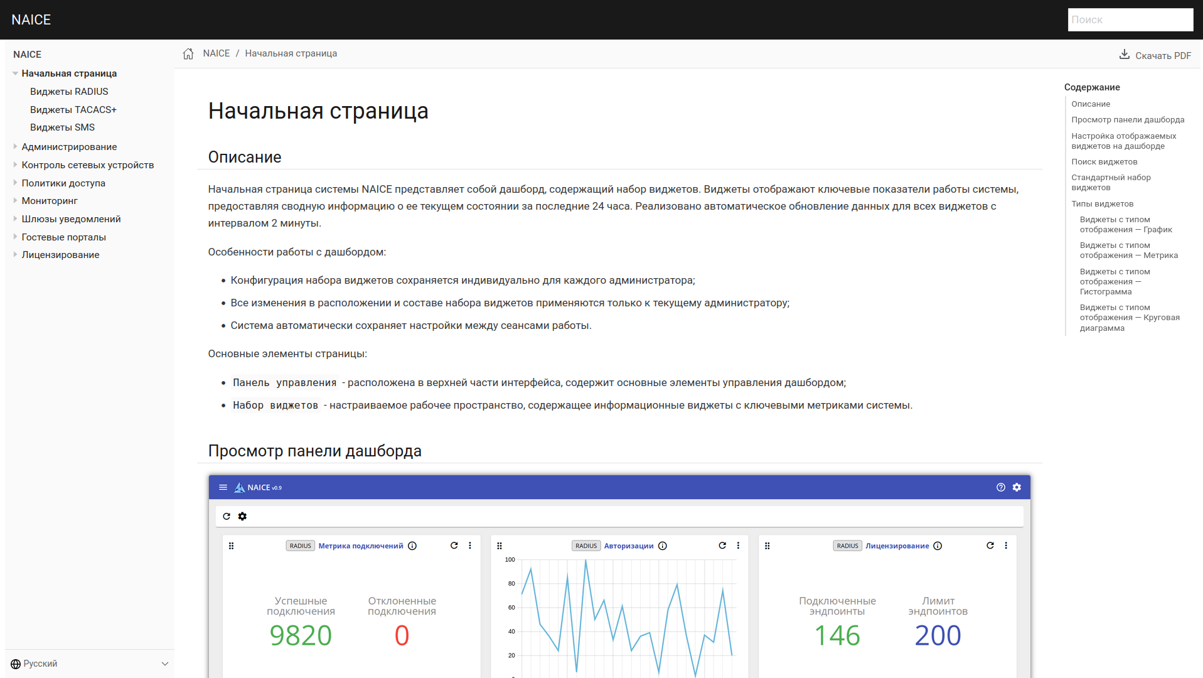Jump to Просмотр панели дашборда in contents
Viewport: 1203px width, 678px height.
click(x=1128, y=120)
